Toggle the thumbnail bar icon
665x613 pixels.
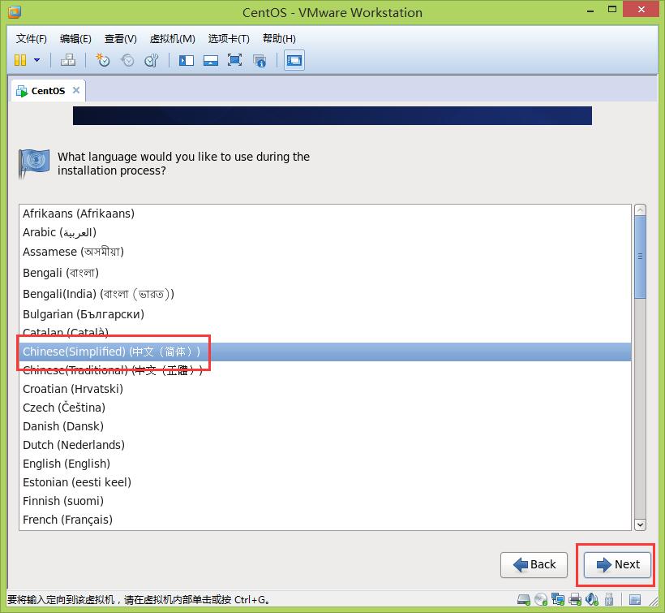210,60
